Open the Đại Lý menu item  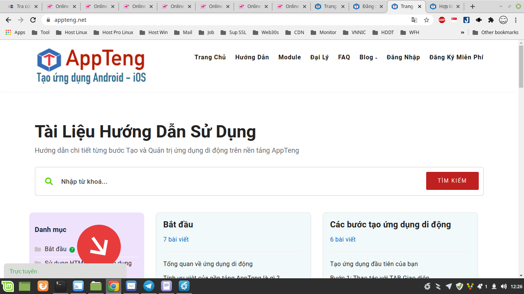(320, 57)
